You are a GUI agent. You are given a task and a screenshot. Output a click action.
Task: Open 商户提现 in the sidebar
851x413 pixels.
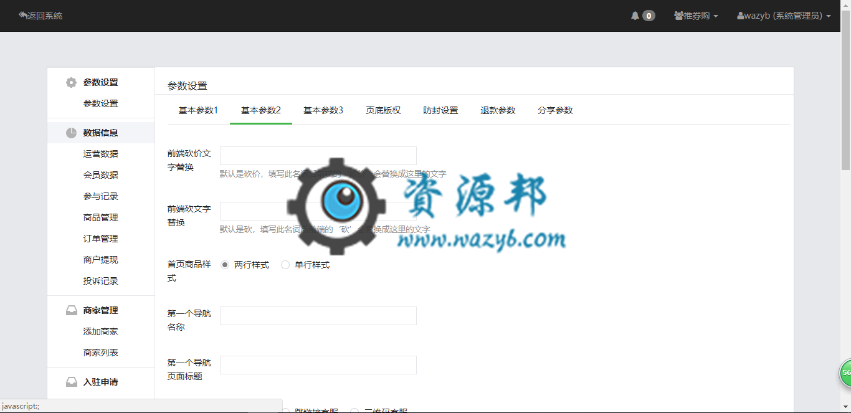click(x=101, y=260)
